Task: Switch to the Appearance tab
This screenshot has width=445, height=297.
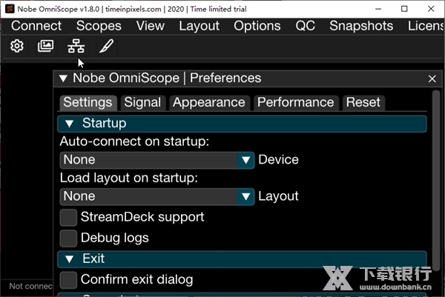Action: (x=208, y=103)
